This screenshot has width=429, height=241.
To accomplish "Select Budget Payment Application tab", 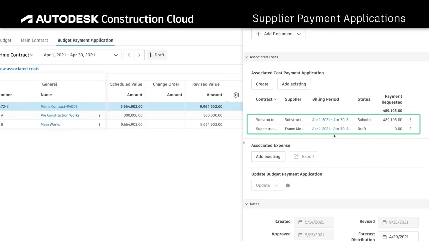I will [x=85, y=40].
